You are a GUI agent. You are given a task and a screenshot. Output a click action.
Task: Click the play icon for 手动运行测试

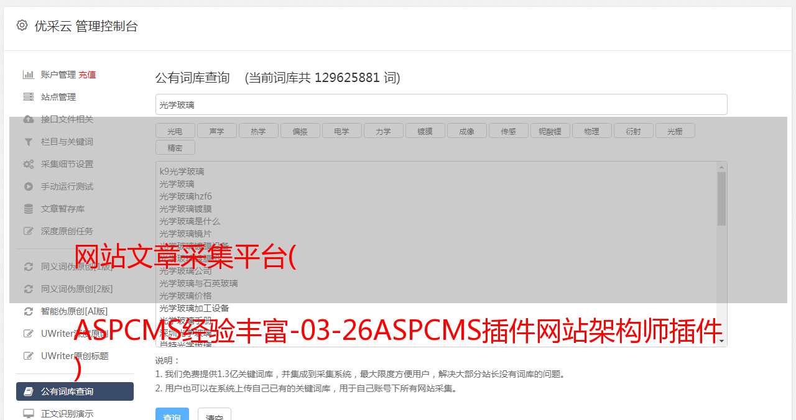coord(28,186)
